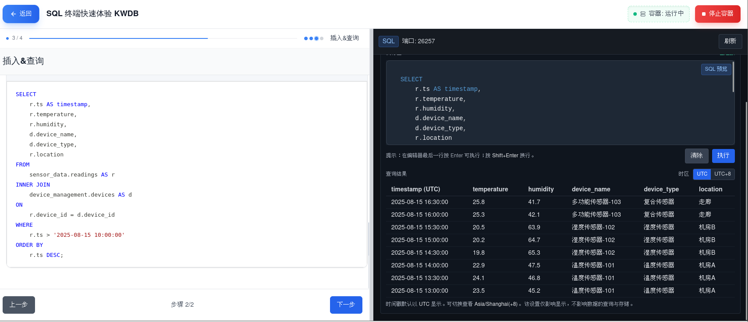Click the 端口: 26257 port label

click(x=418, y=41)
